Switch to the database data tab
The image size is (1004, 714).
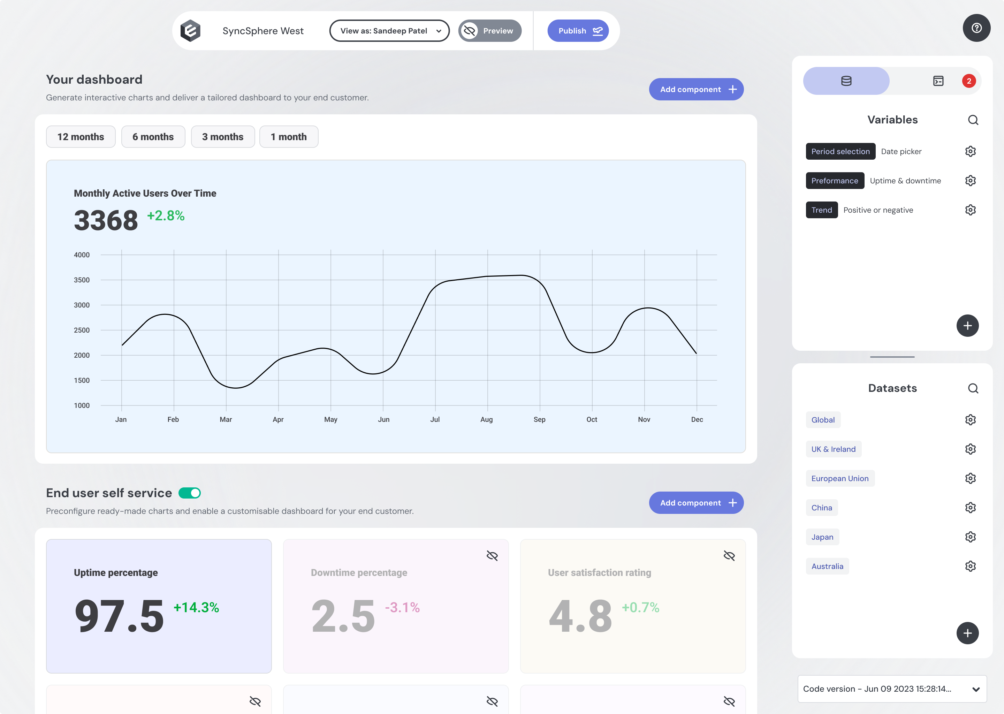pos(846,81)
